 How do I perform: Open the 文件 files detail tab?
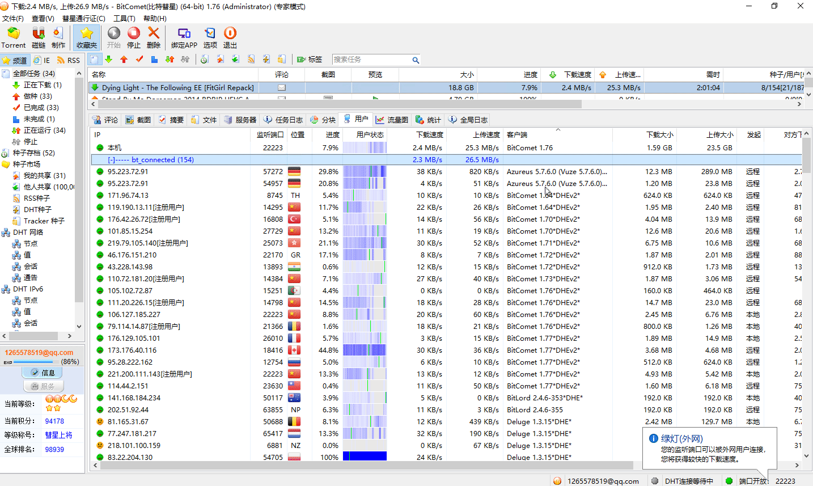pyautogui.click(x=204, y=120)
